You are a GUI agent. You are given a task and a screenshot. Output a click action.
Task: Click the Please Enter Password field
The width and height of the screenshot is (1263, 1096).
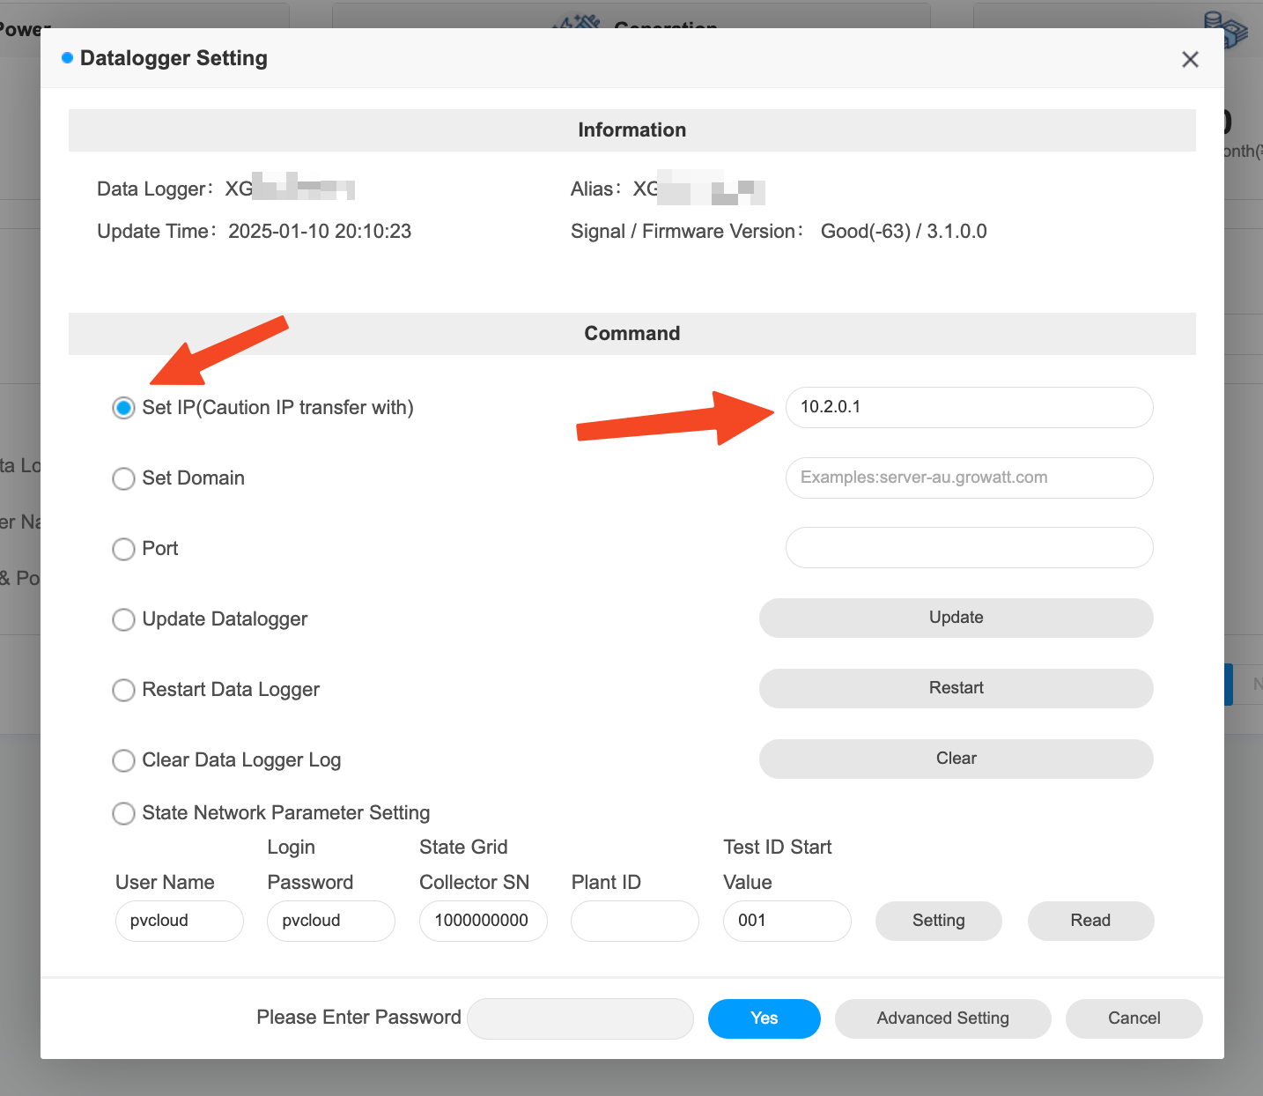pos(580,1018)
